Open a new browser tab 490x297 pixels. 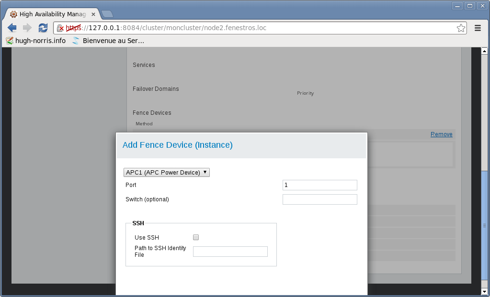pos(107,14)
